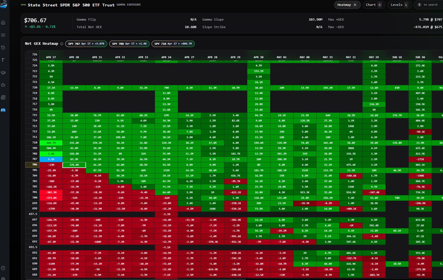Click the info icon beside Net GEX Heatmap
Viewport: 443px width, 280px height.
pyautogui.click(x=62, y=44)
